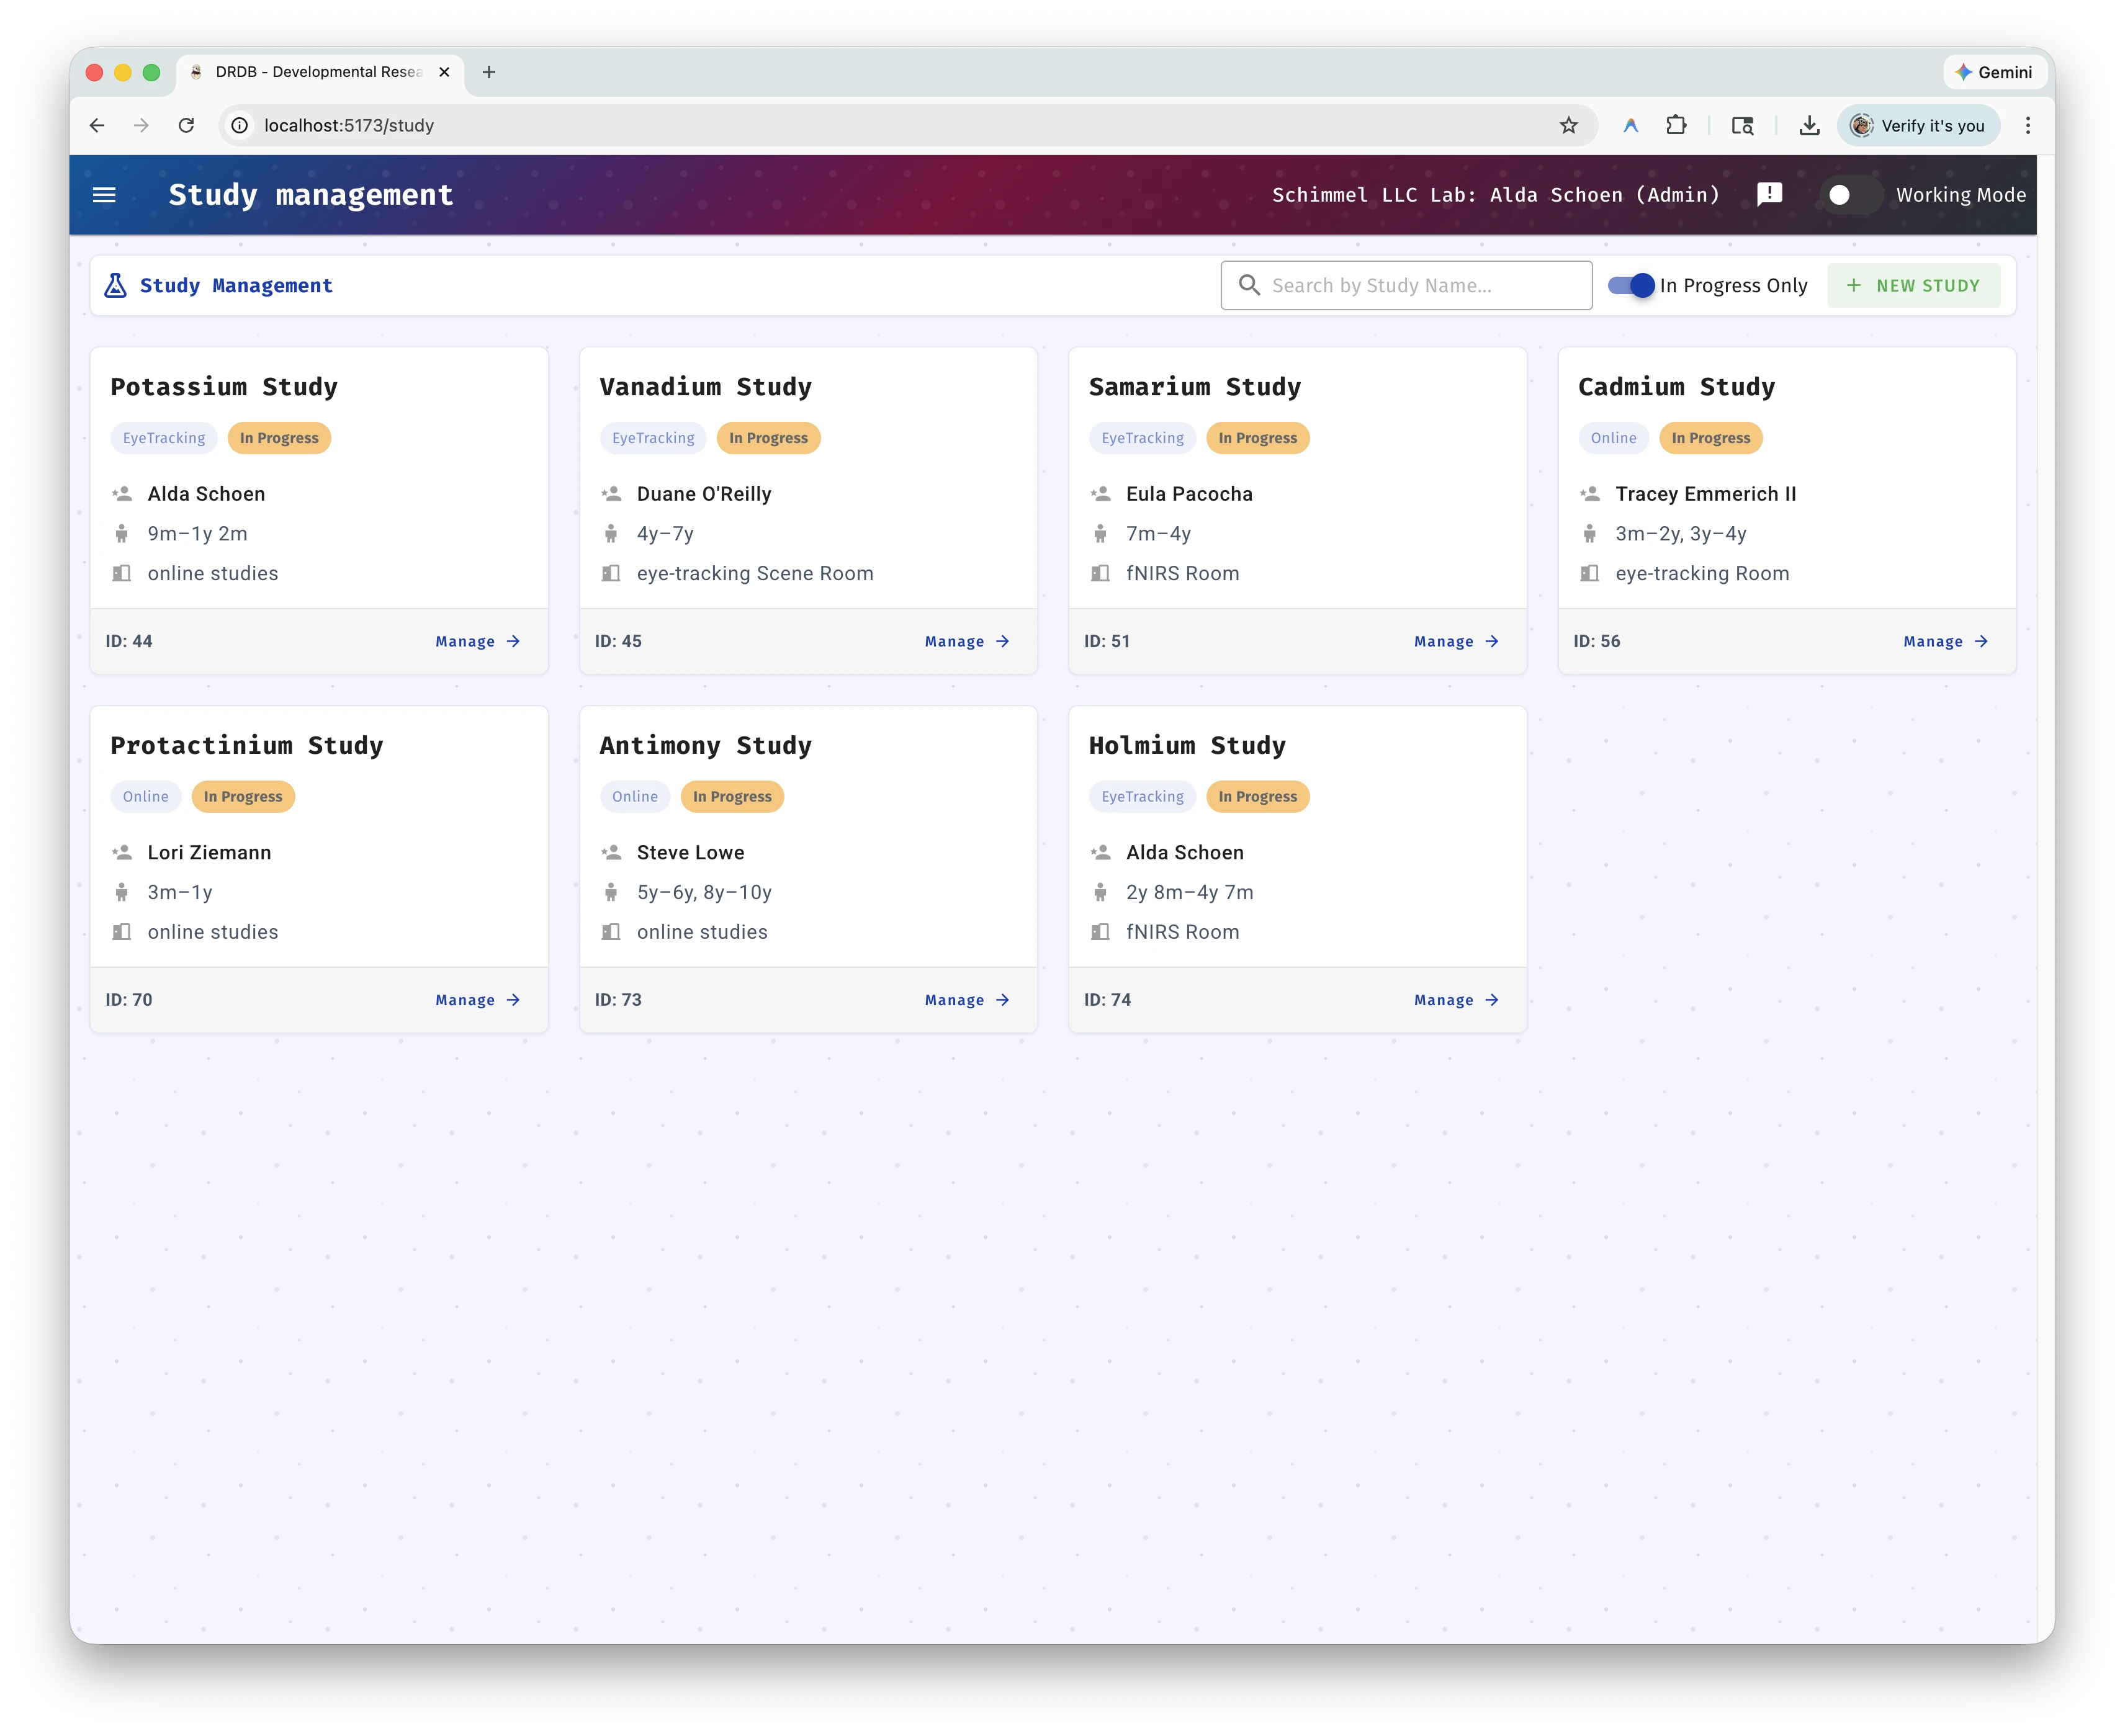Click age range icon on Vanadium Study

[611, 533]
